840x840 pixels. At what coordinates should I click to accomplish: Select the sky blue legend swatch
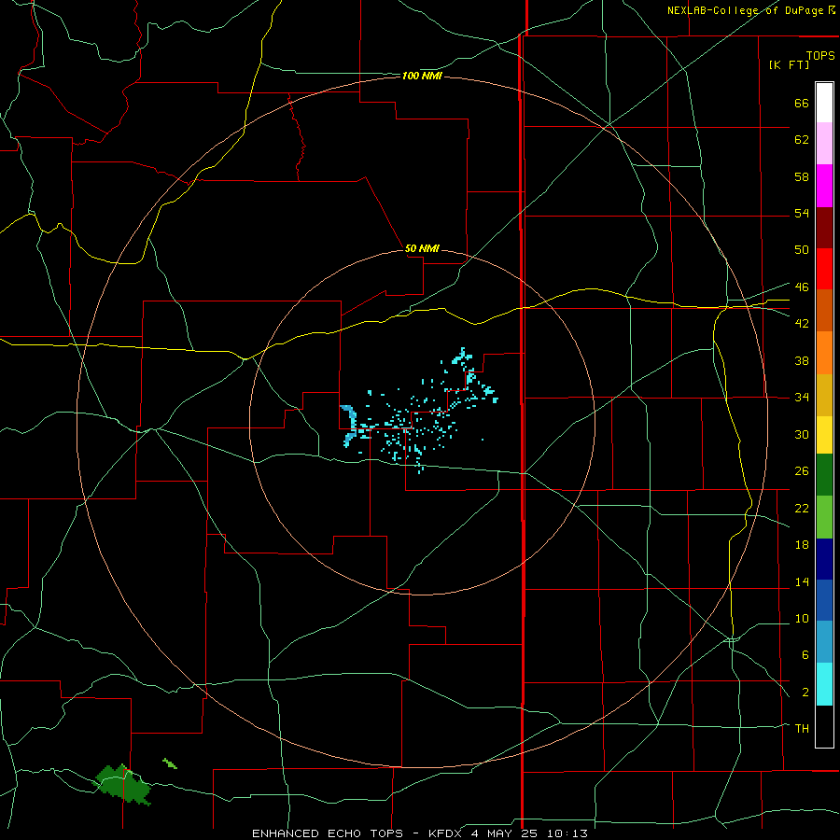click(x=824, y=642)
